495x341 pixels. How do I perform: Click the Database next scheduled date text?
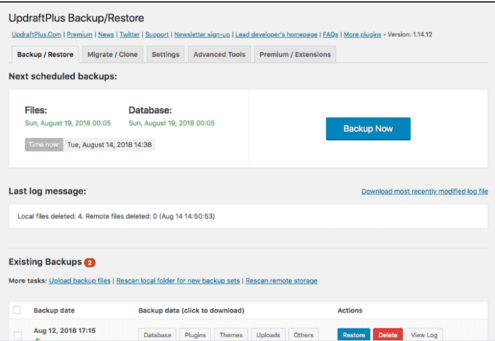172,123
